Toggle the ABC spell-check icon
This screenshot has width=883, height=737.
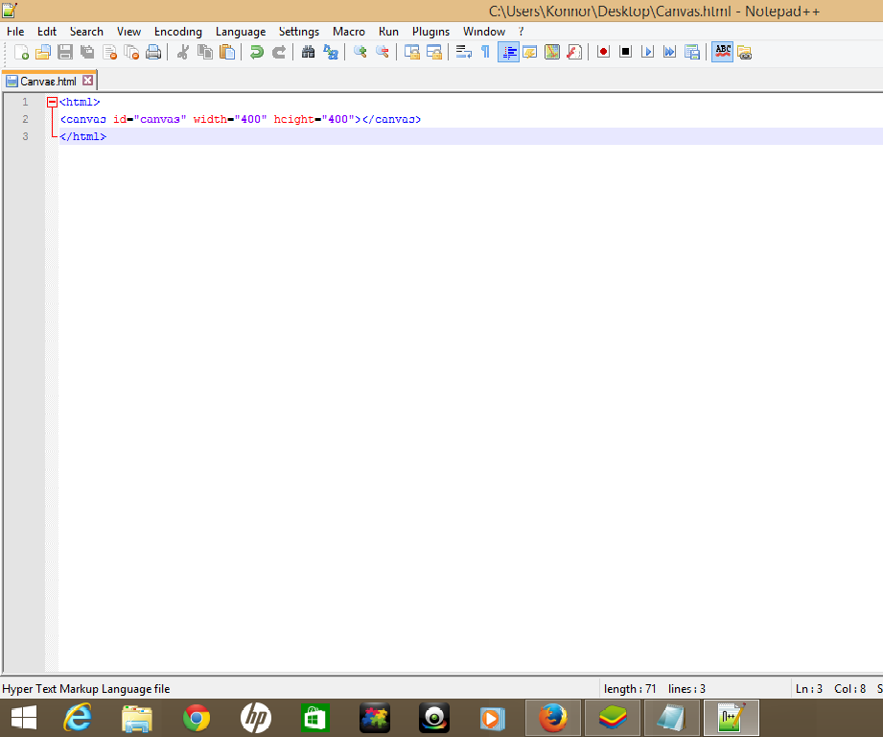(723, 53)
